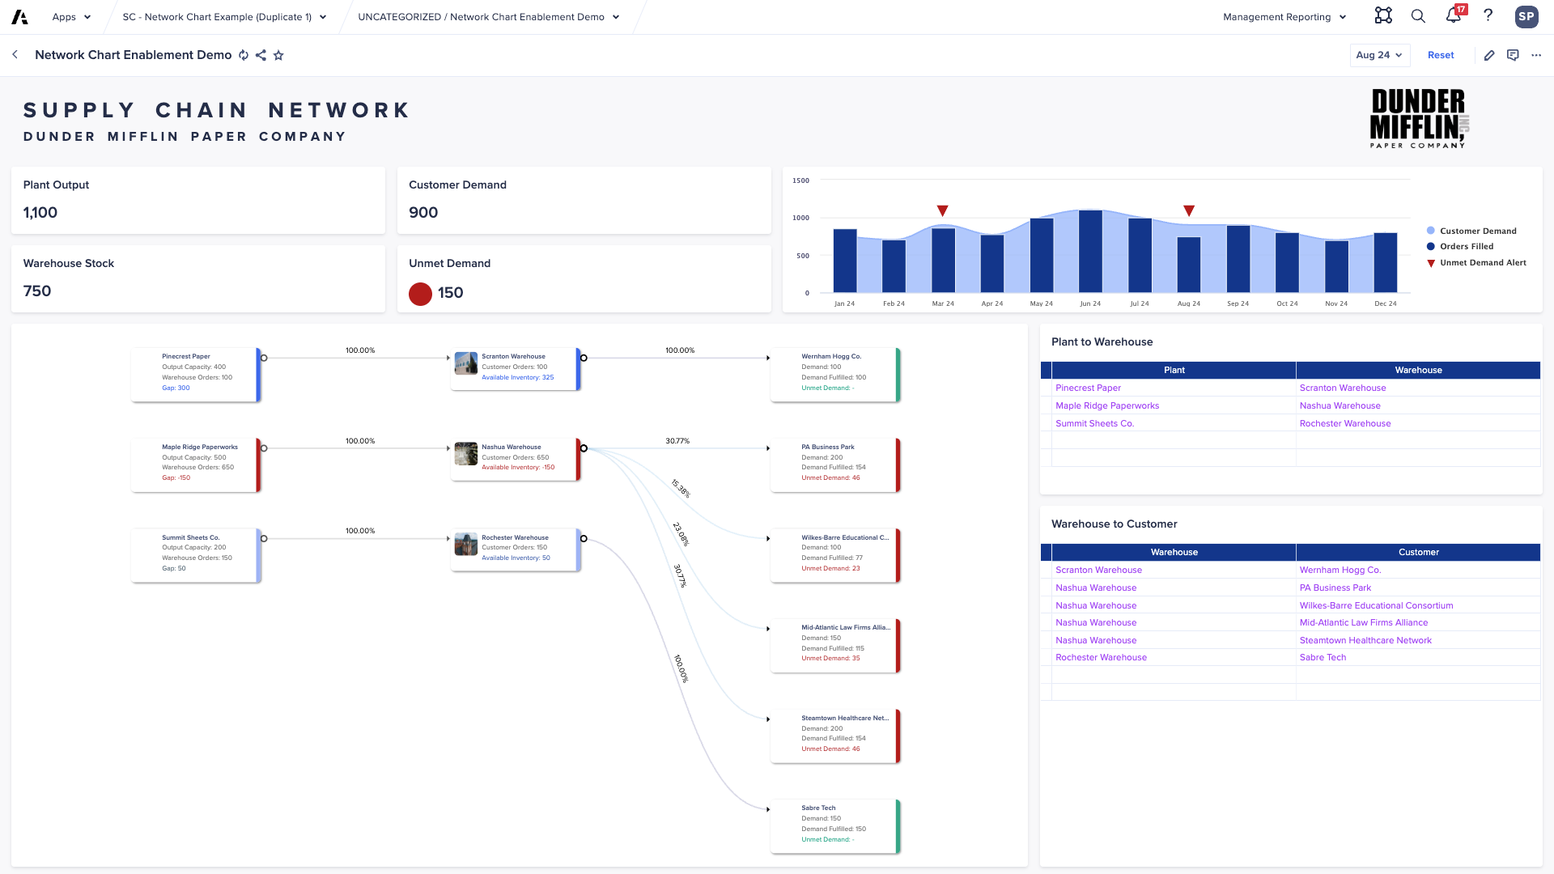Open SC - Network Chart Example menu
The width and height of the screenshot is (1554, 874).
(x=224, y=17)
